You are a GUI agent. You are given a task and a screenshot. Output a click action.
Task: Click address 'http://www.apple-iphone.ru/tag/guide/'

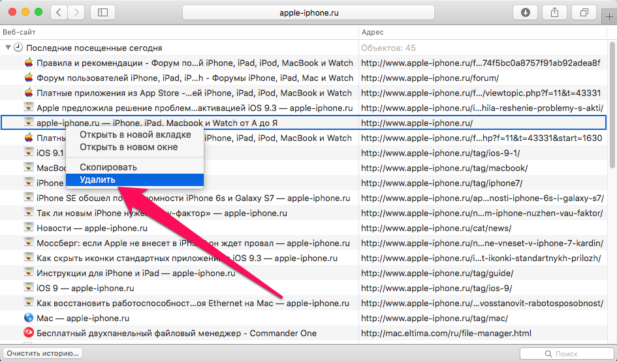(x=437, y=274)
